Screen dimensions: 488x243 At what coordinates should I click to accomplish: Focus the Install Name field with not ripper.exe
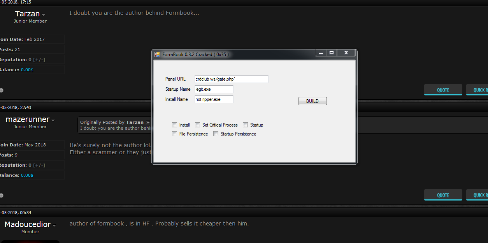(214, 99)
